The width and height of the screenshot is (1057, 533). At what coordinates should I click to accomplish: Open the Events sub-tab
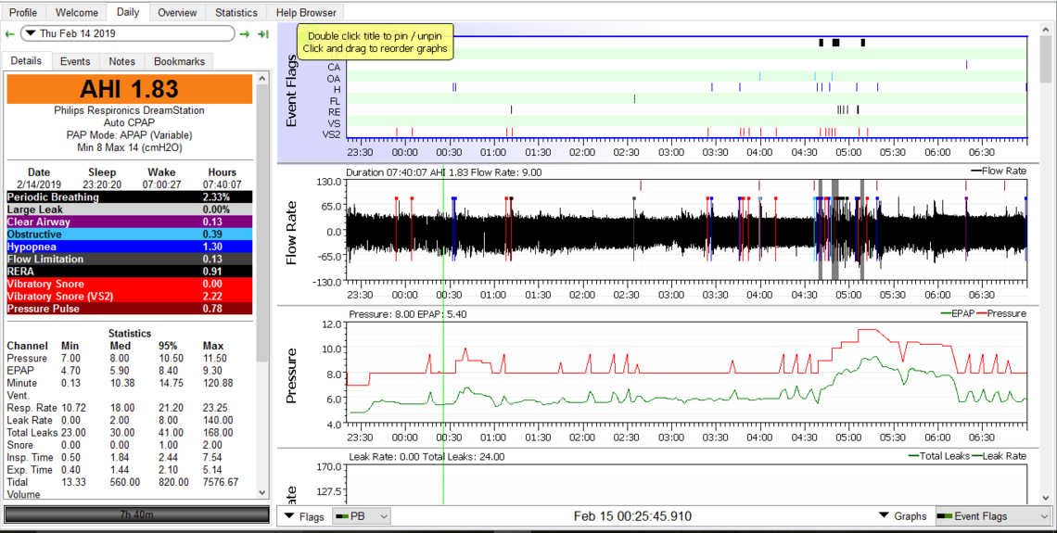(75, 61)
